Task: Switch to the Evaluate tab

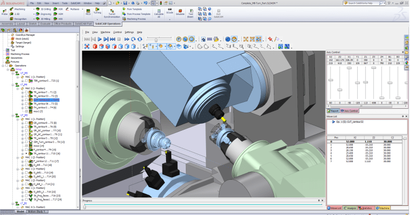Action: pos(45,24)
